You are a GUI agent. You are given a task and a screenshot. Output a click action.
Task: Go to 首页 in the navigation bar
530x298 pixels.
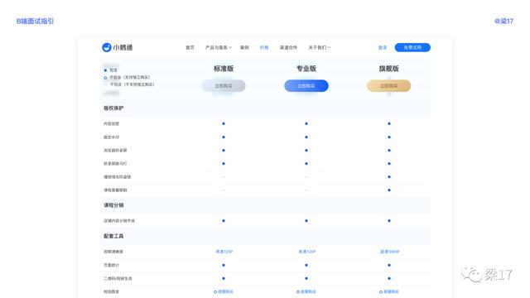(190, 48)
